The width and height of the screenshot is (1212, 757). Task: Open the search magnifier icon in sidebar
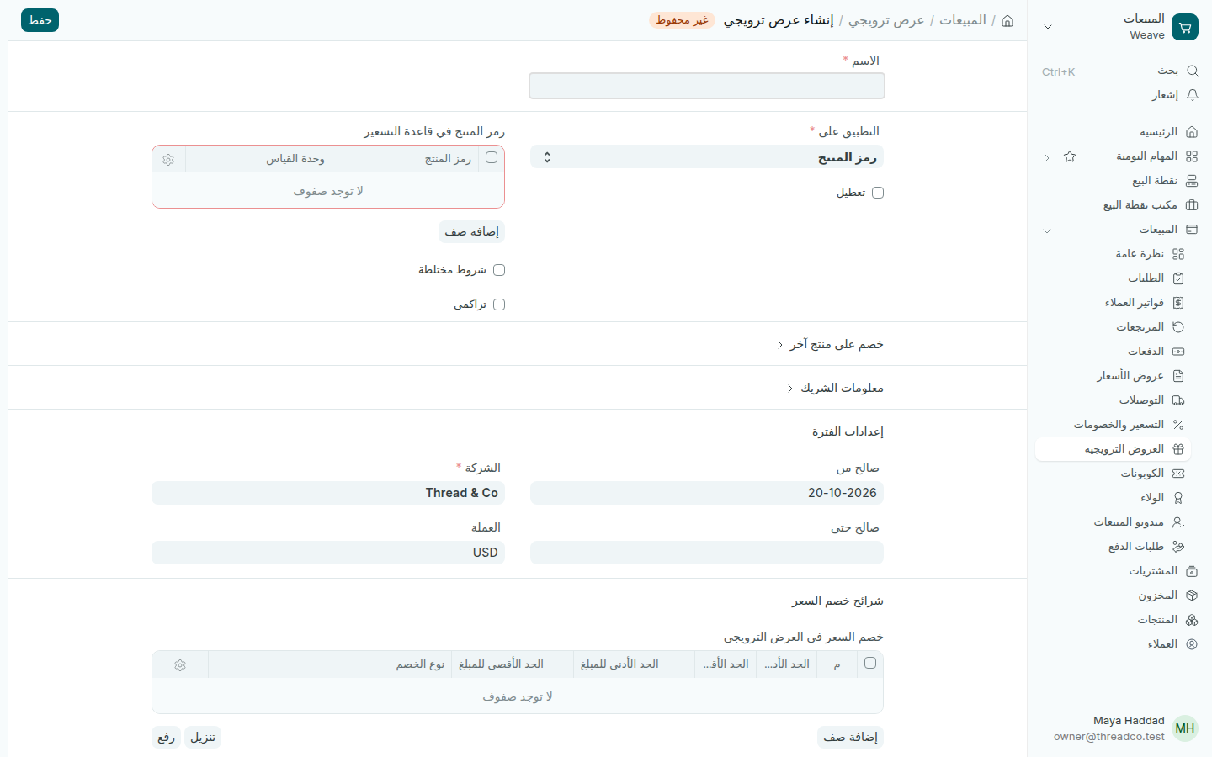pyautogui.click(x=1192, y=71)
